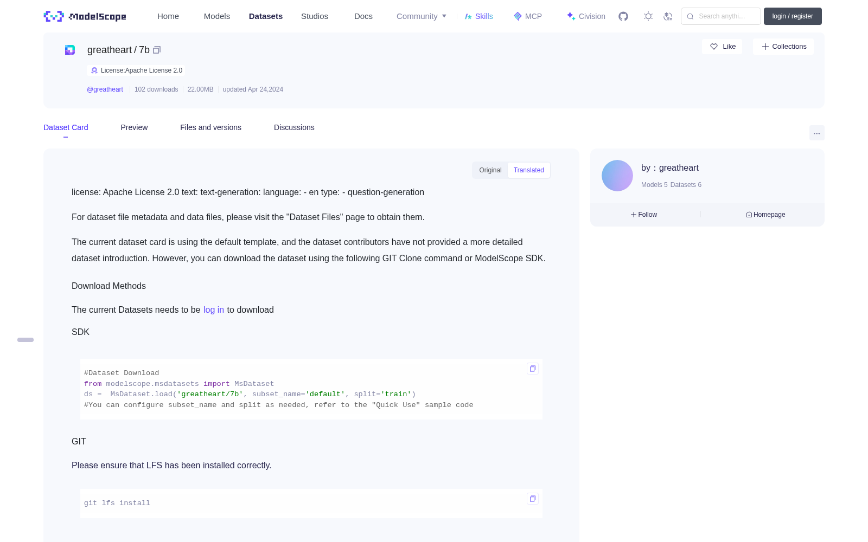Switch card to Original text
Screen dimensions: 868x542
click(490, 170)
